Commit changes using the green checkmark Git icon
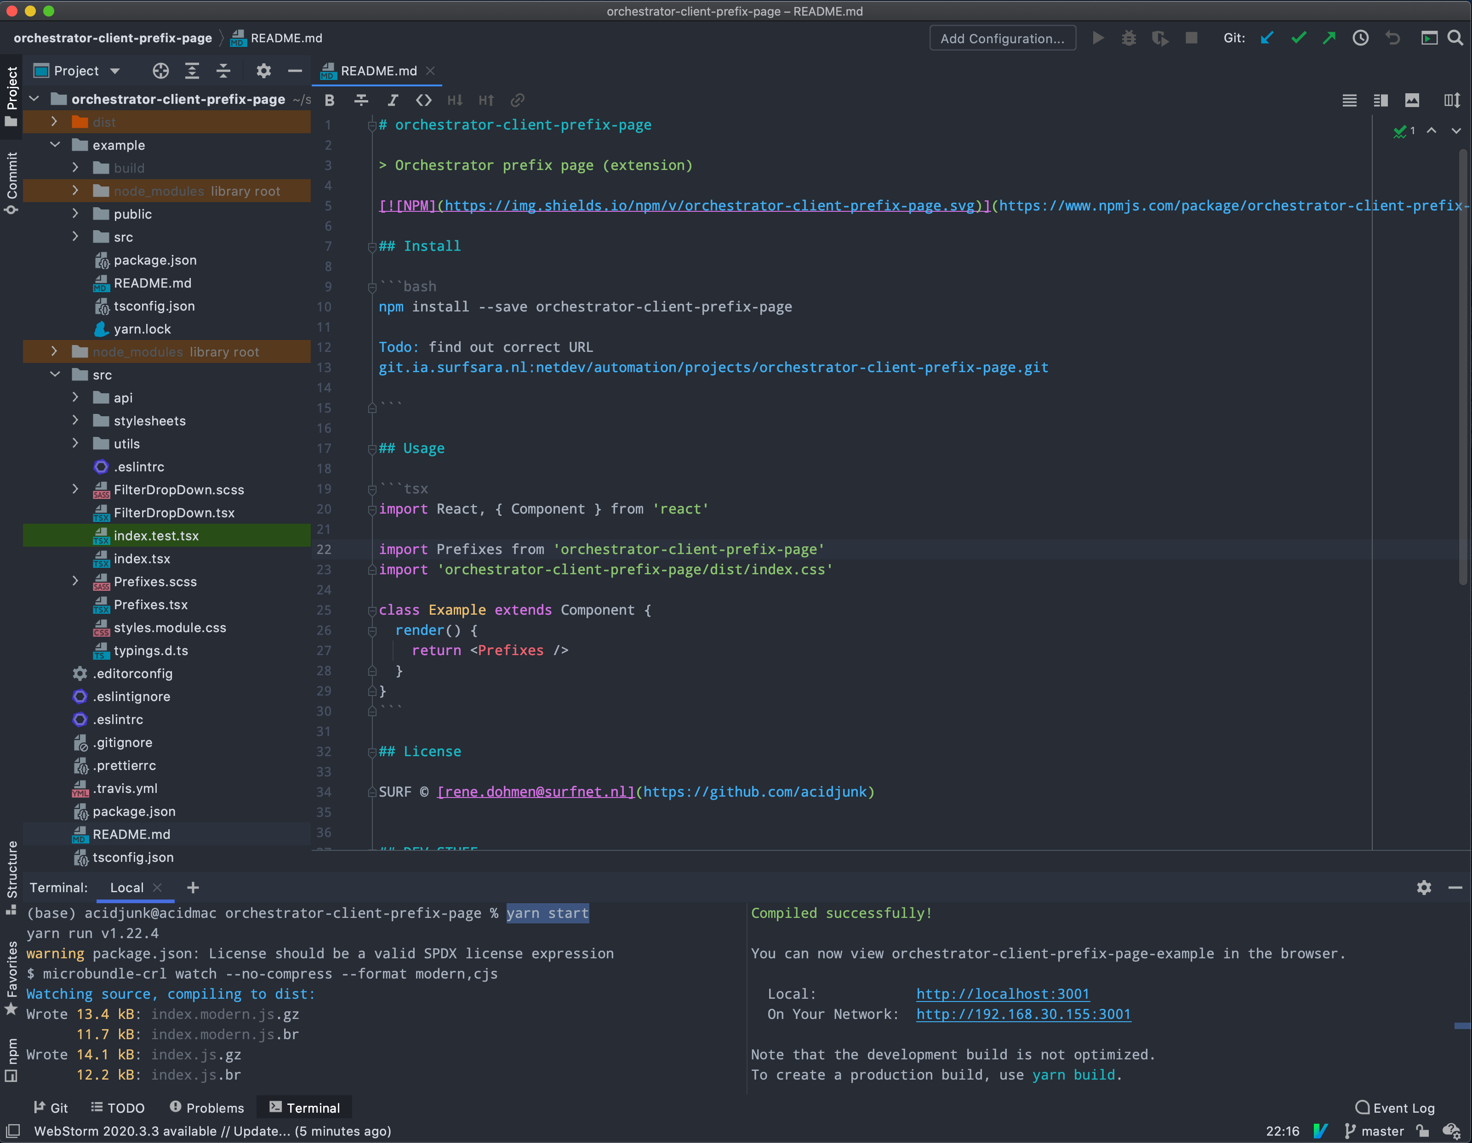 tap(1298, 38)
